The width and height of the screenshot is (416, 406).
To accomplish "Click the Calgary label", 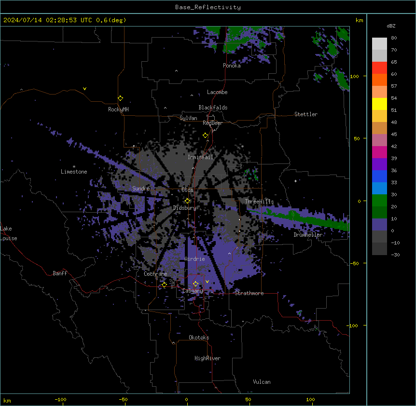I will click(x=193, y=291).
